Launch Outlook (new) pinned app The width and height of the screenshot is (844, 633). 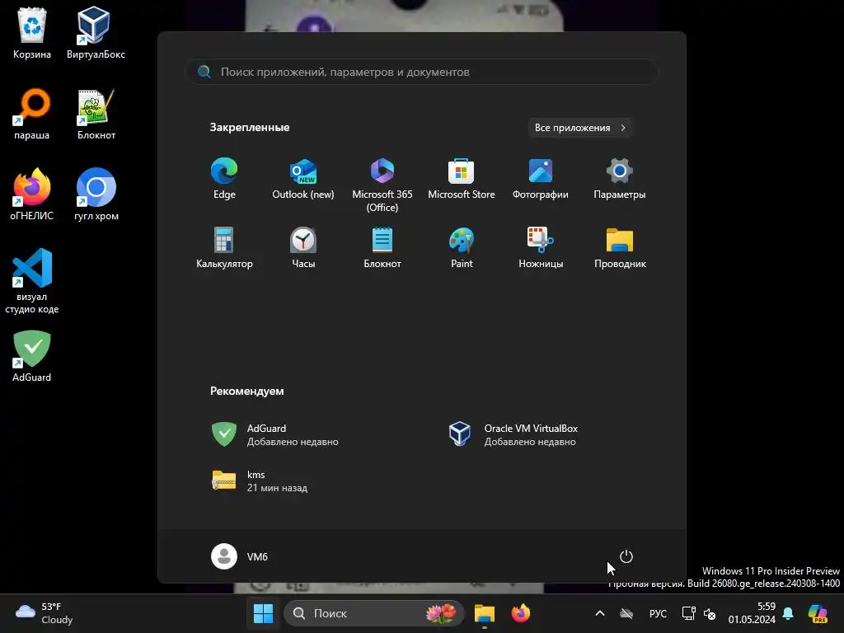click(x=303, y=179)
